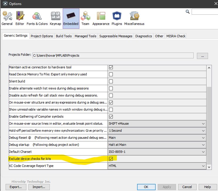Open Fonts & Colors settings
The height and width of the screenshot is (191, 218).
pyautogui.click(x=37, y=18)
